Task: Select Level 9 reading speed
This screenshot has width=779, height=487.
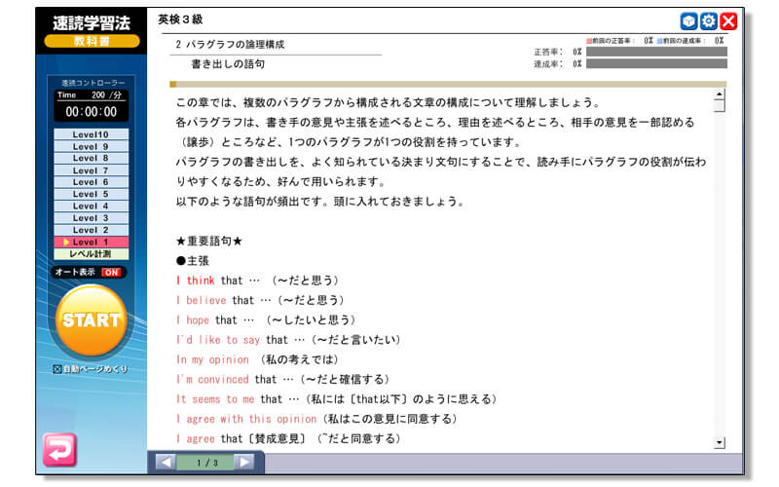Action: click(x=91, y=146)
